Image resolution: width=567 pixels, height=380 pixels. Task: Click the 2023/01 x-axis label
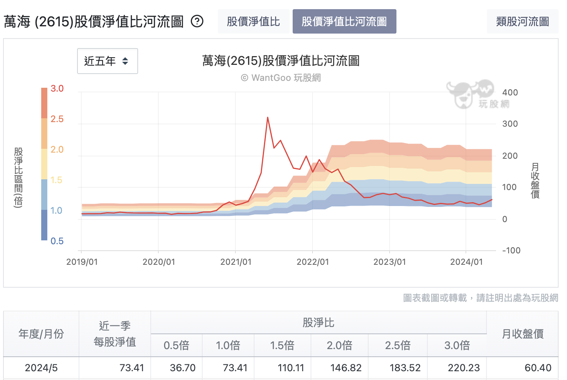pos(390,262)
